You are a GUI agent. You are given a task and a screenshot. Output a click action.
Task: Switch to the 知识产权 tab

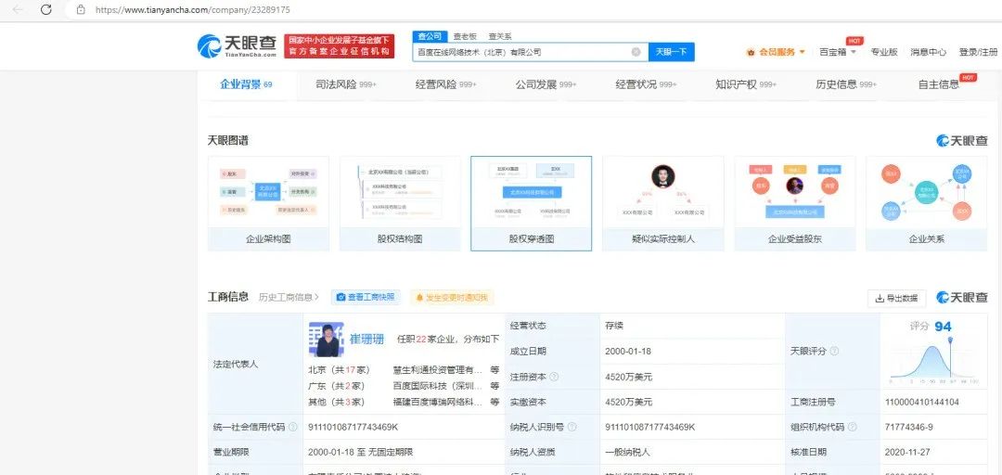(x=746, y=84)
